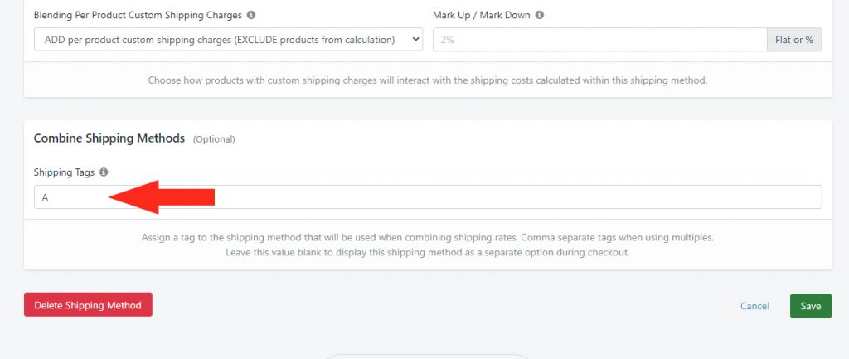The image size is (849, 359).
Task: Save the shipping method settings
Action: (x=811, y=306)
